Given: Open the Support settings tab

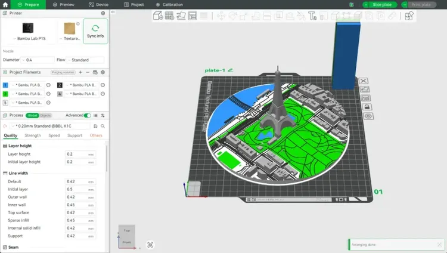Looking at the screenshot, I should 74,135.
